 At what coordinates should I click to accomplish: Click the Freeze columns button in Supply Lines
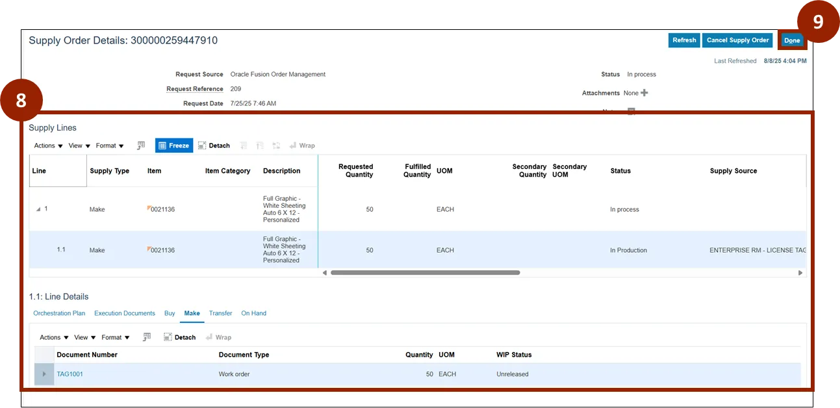[174, 146]
